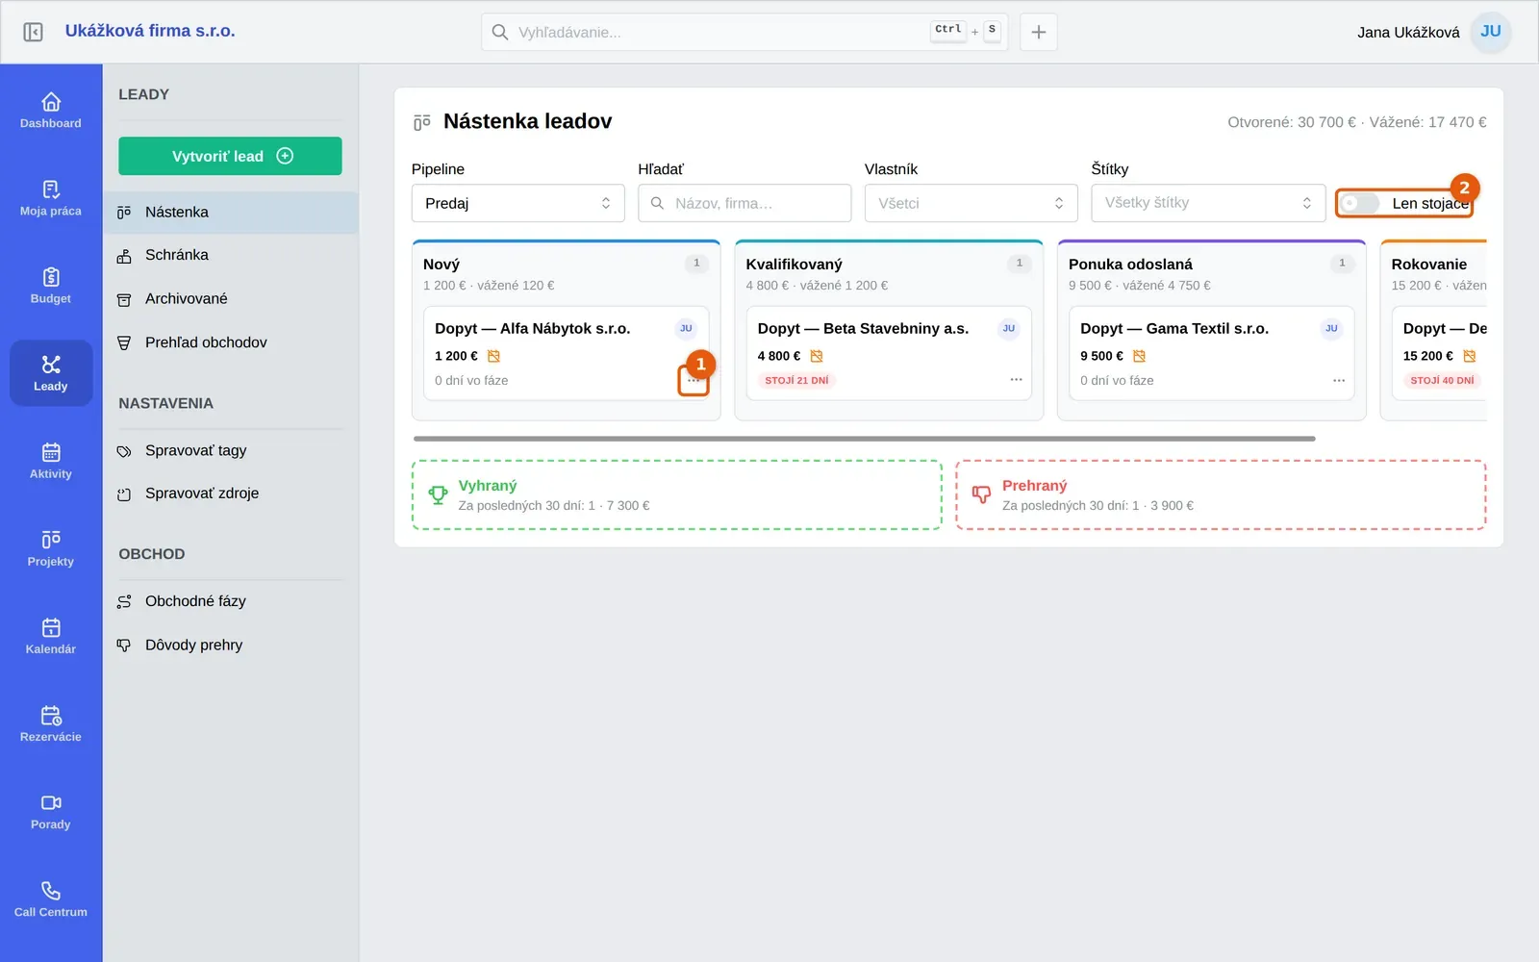Open the three-dots menu on Gama Textil card

pos(1339,380)
